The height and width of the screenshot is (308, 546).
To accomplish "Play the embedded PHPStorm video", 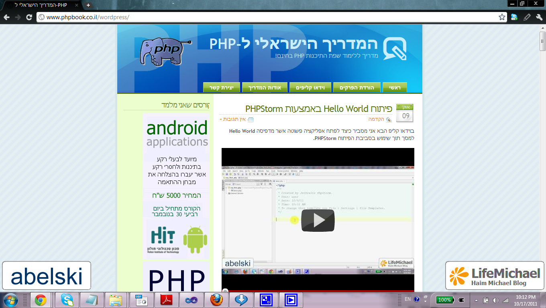I will point(318,220).
